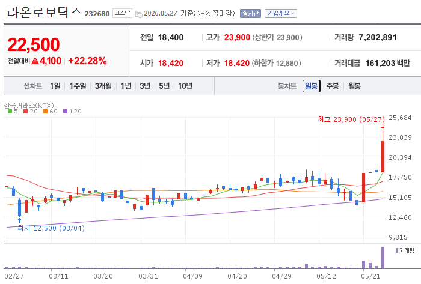Image resolution: width=421 pixels, height=284 pixels.
Task: Click the 코스닥 market badge
Action: pyautogui.click(x=122, y=13)
